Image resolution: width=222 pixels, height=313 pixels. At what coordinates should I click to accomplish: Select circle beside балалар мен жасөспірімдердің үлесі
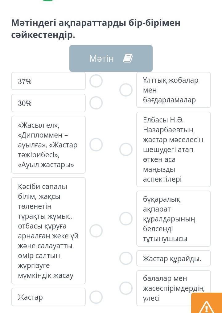[x=126, y=288]
